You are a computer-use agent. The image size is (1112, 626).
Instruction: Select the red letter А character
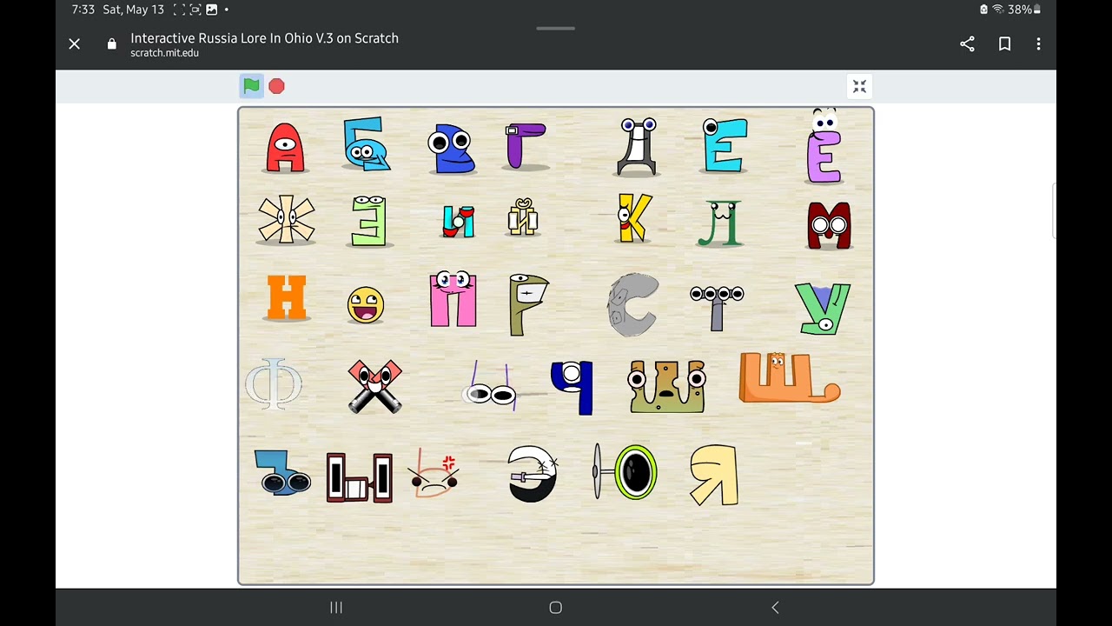286,148
